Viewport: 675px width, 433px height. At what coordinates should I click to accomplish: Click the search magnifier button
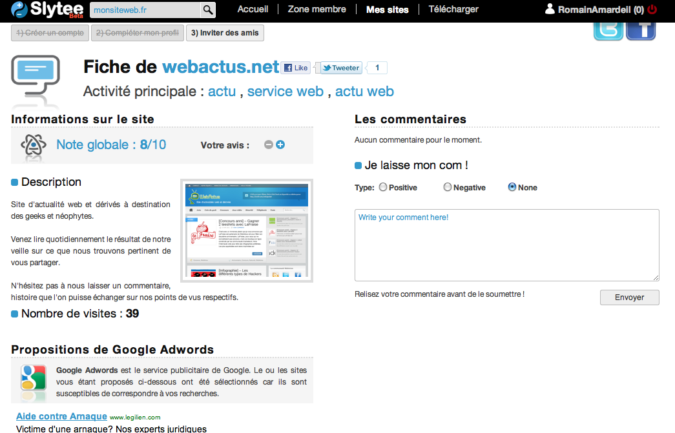208,10
